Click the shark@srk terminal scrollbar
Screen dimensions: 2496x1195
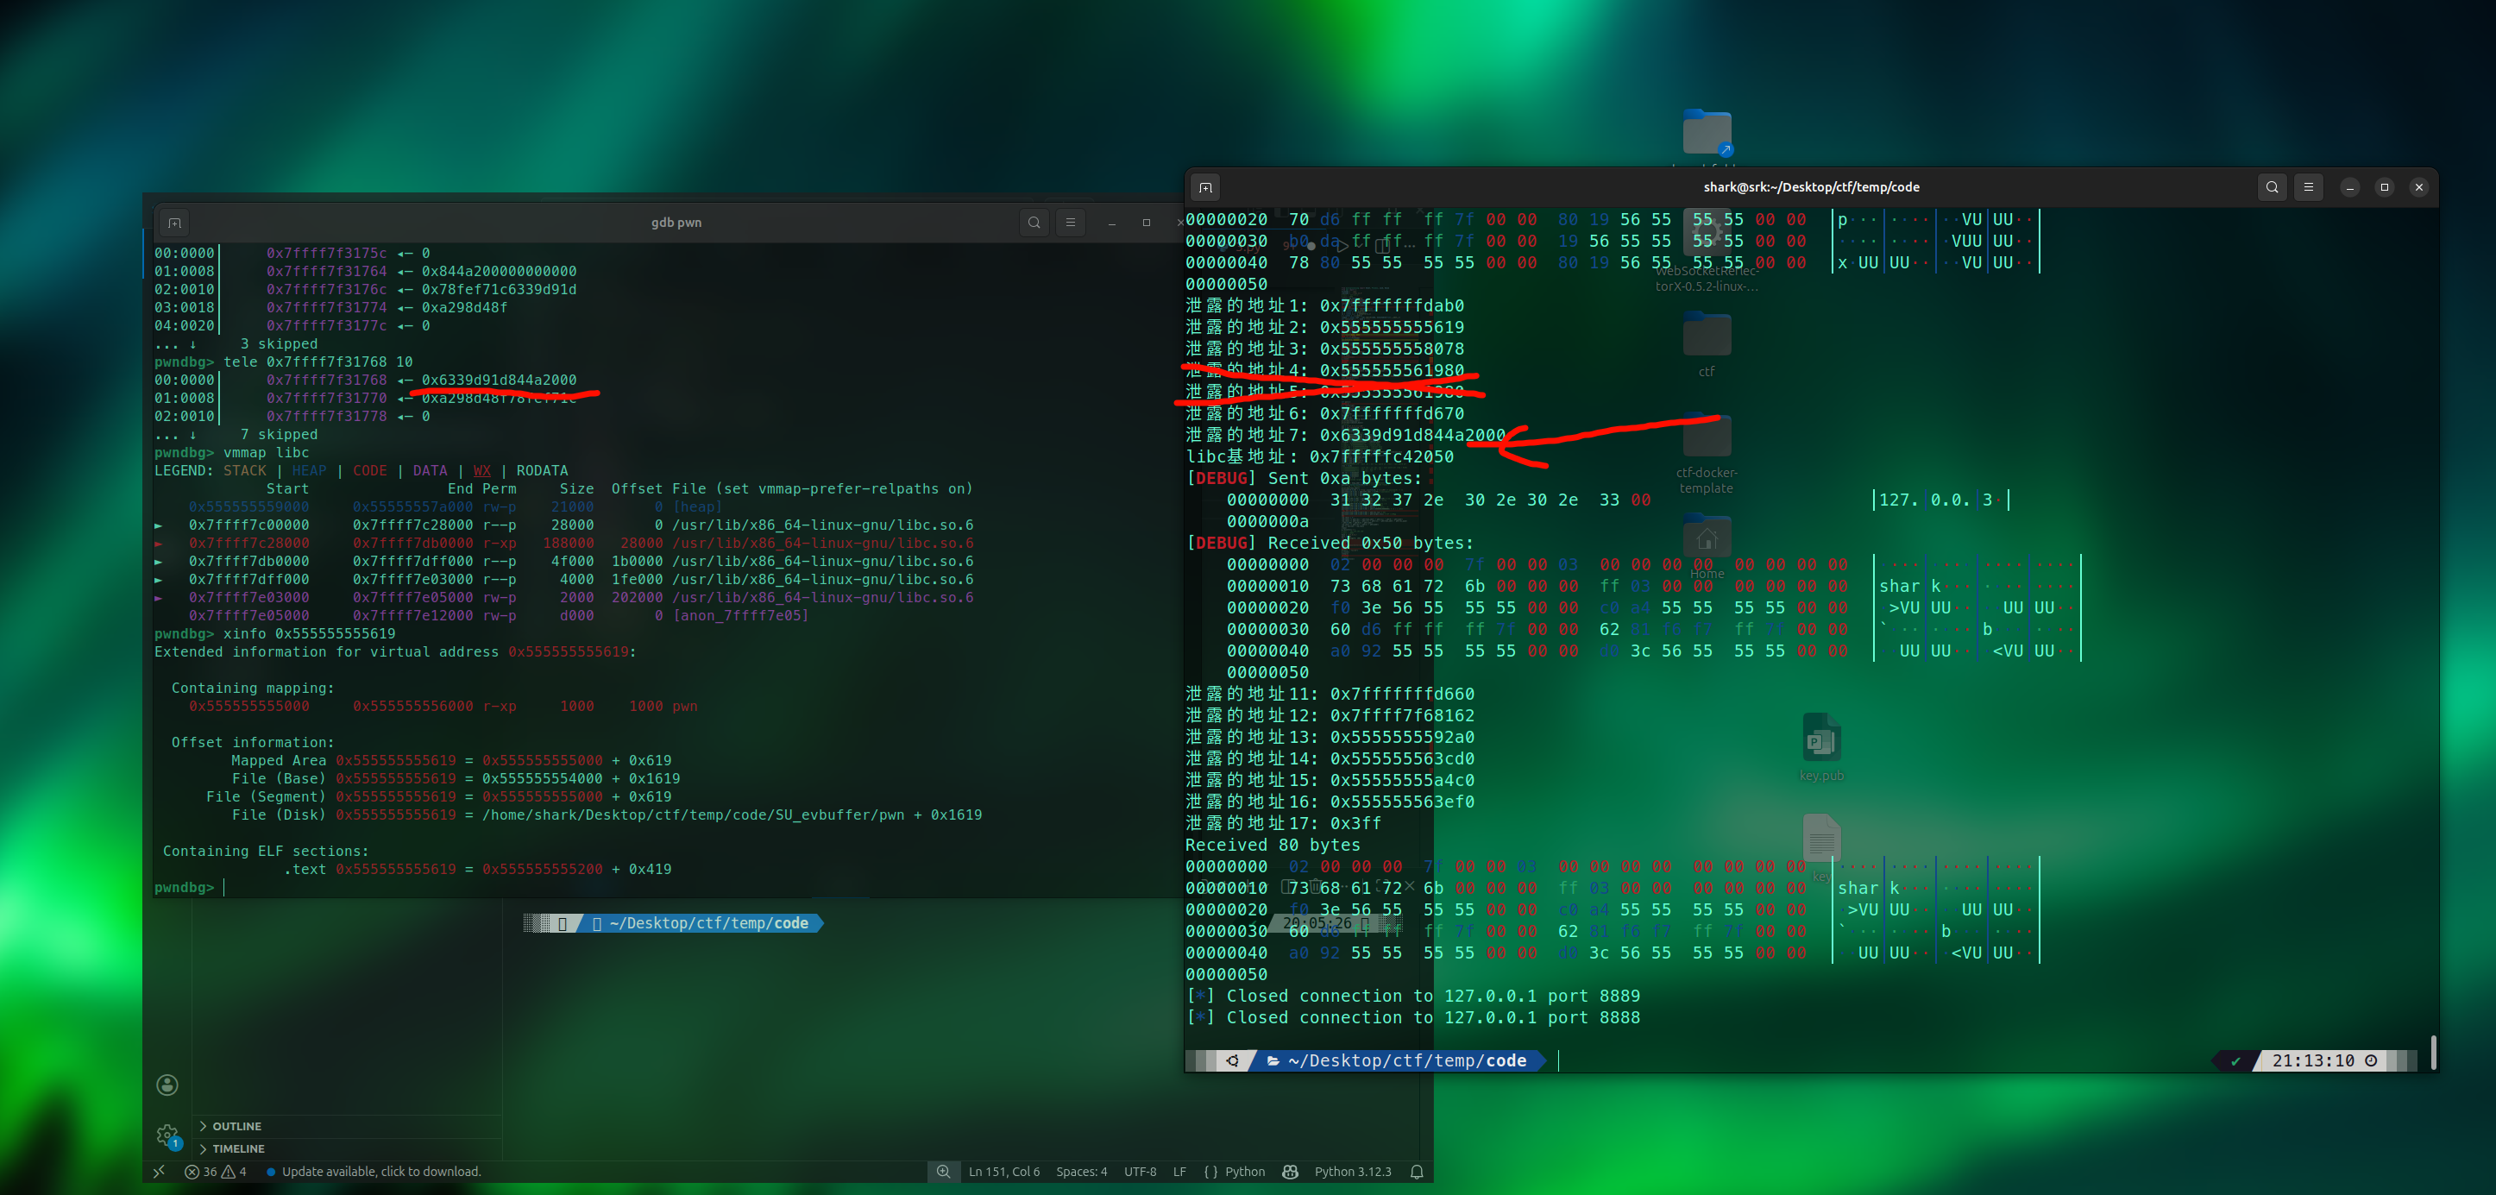tap(2432, 1052)
